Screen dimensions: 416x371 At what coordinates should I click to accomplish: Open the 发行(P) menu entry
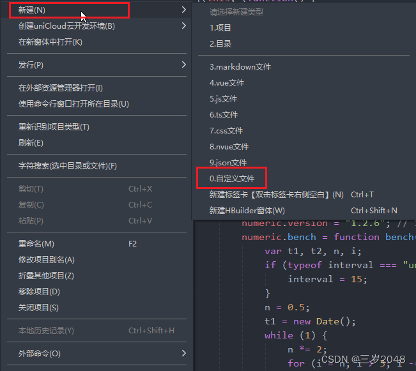96,64
